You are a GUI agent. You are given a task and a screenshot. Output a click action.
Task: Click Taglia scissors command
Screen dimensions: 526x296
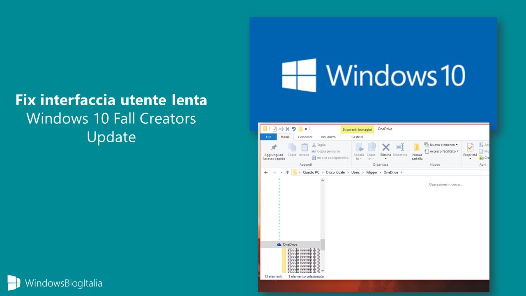(319, 145)
